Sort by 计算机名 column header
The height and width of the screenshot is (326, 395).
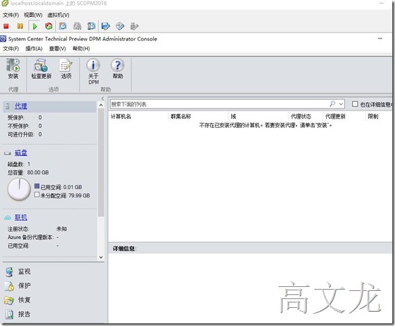tap(121, 117)
